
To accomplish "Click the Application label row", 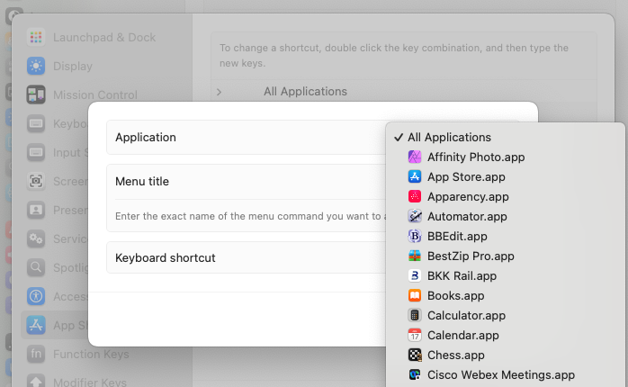I will pos(247,138).
